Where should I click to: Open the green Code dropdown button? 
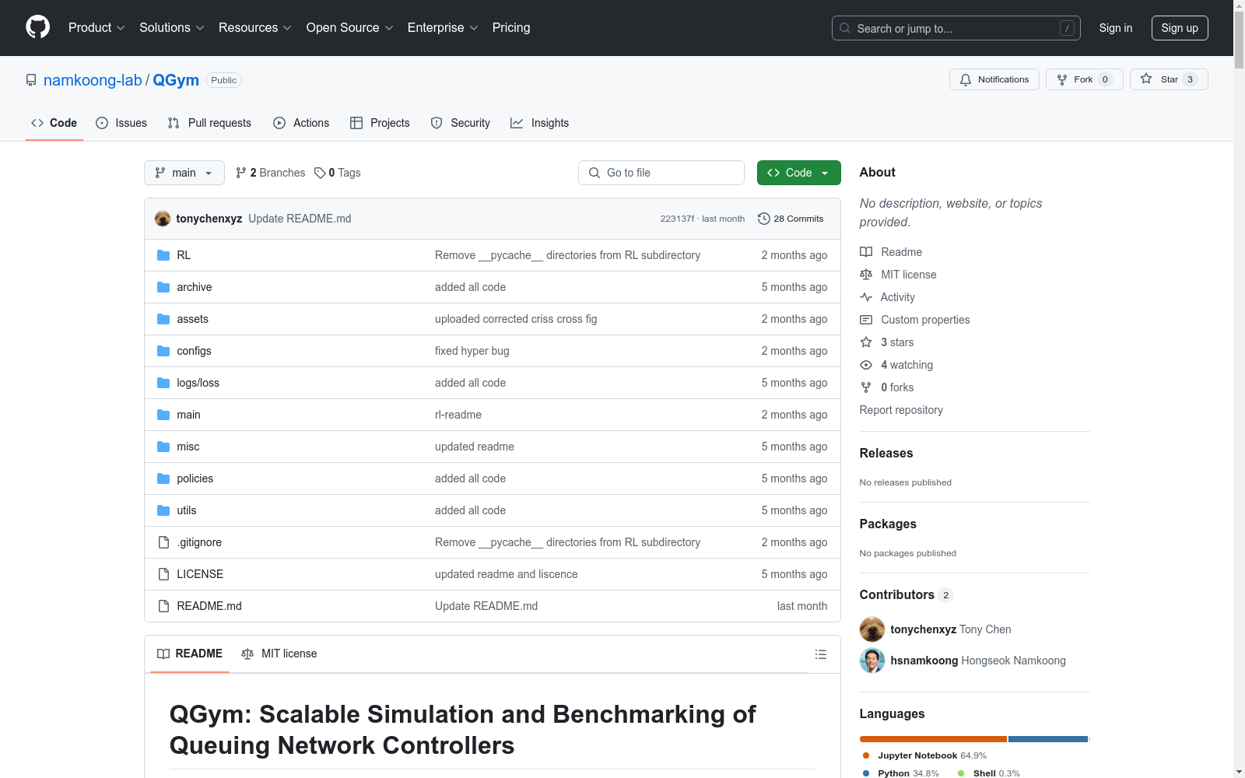(799, 173)
